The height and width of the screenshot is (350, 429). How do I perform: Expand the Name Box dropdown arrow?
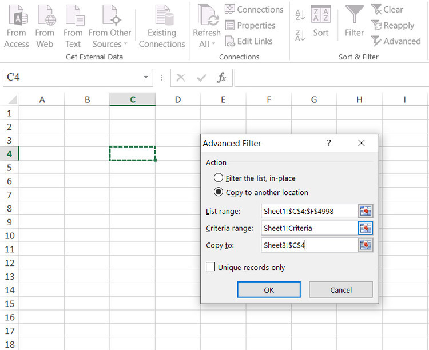(146, 77)
